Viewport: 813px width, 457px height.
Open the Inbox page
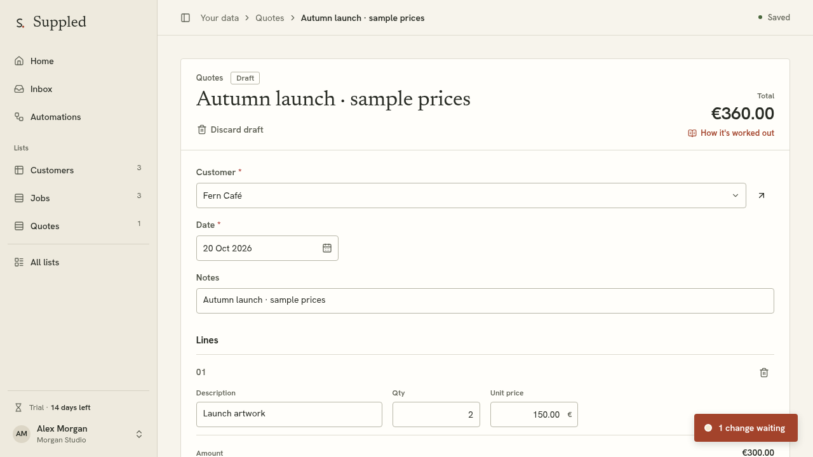coord(78,89)
